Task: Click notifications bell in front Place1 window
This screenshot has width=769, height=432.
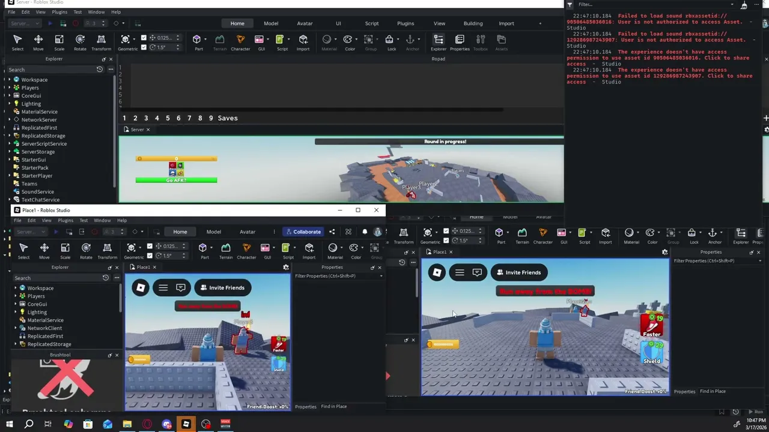Action: 365,232
